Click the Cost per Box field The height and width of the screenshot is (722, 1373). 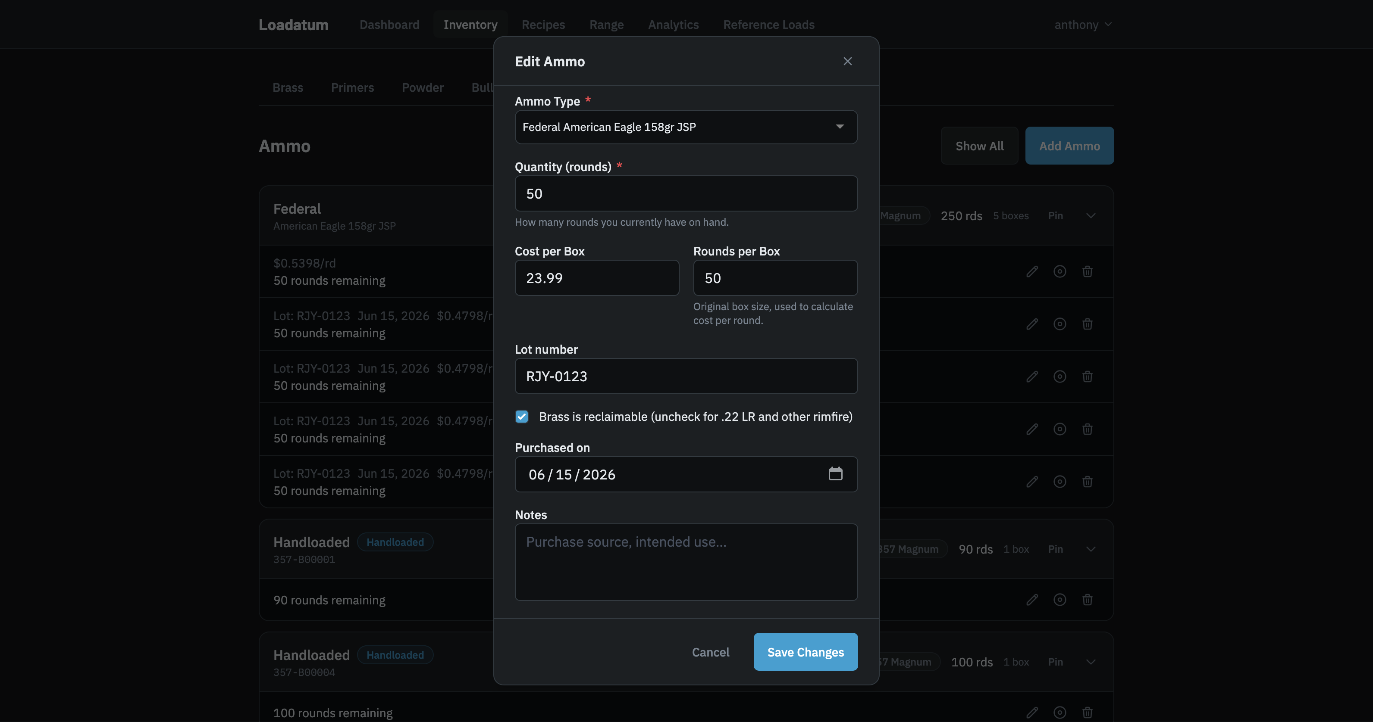597,278
